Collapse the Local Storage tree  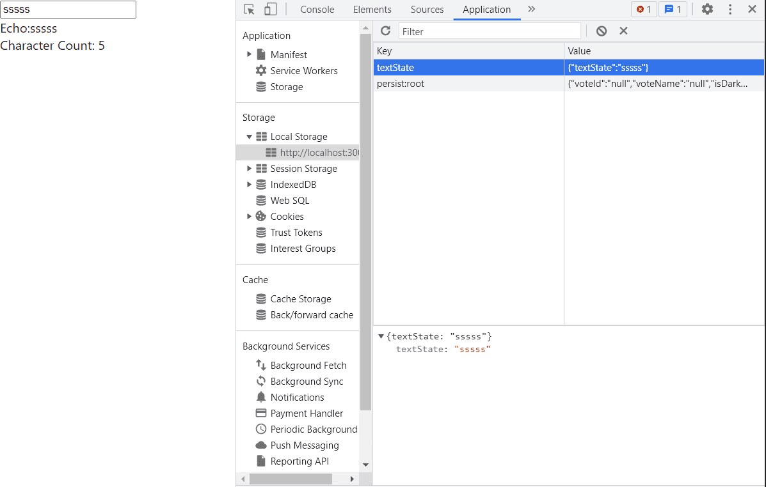(249, 137)
